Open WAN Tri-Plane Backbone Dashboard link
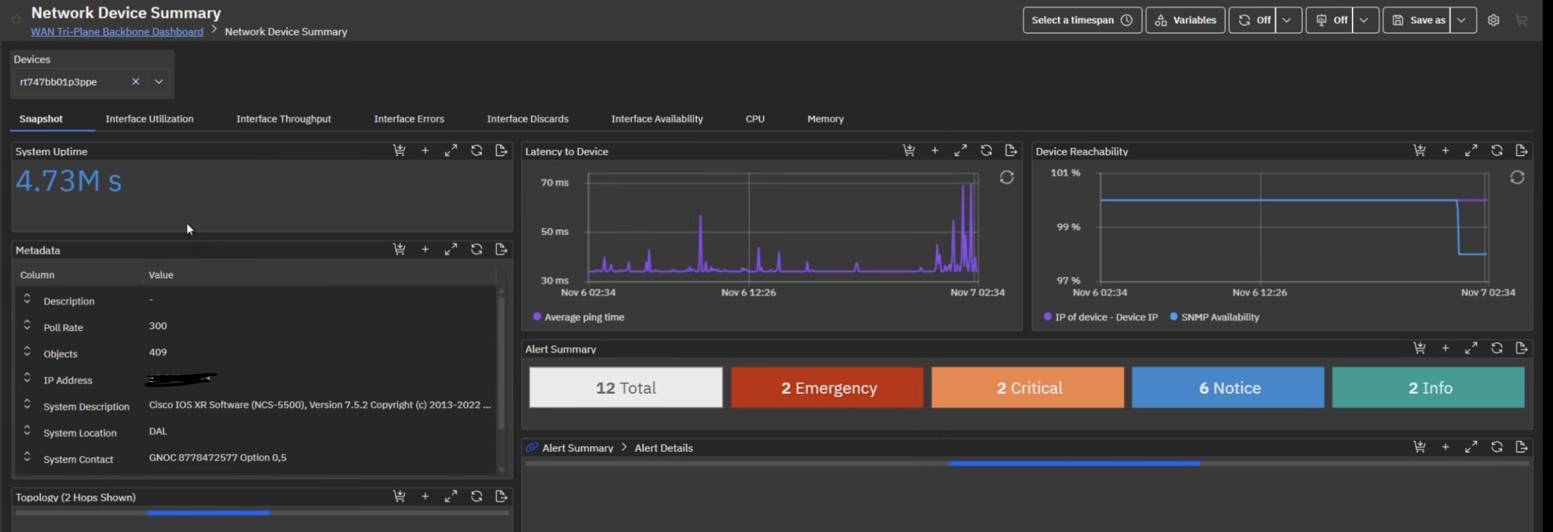The height and width of the screenshot is (532, 1553). tap(117, 32)
